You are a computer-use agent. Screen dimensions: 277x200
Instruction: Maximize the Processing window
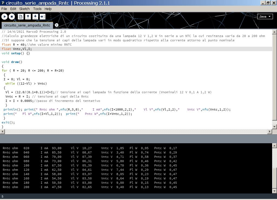(x=268, y=3)
